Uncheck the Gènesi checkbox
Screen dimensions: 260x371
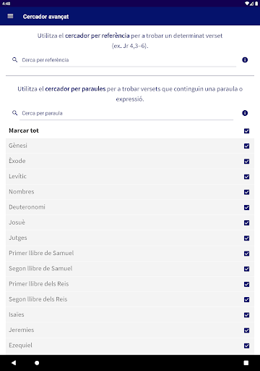[246, 146]
